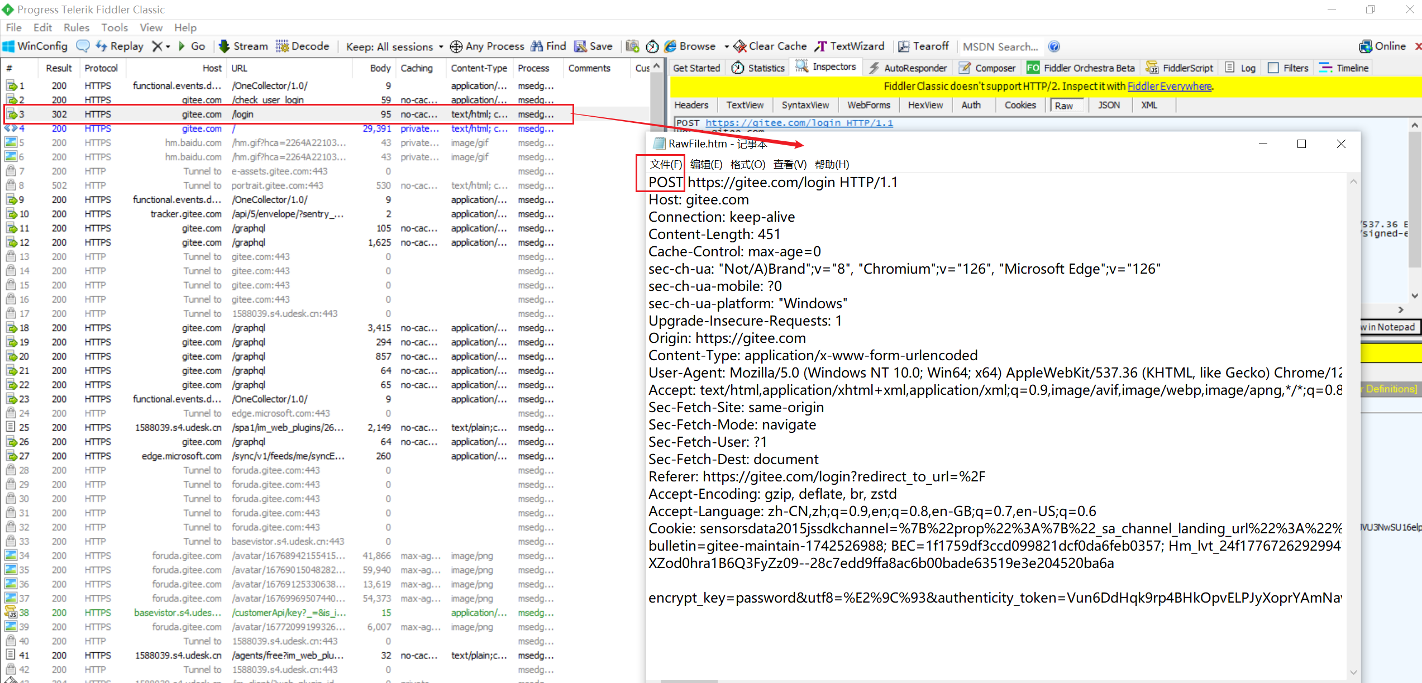The height and width of the screenshot is (683, 1422).
Task: Switch to the AutoResponder tab
Action: click(x=908, y=68)
